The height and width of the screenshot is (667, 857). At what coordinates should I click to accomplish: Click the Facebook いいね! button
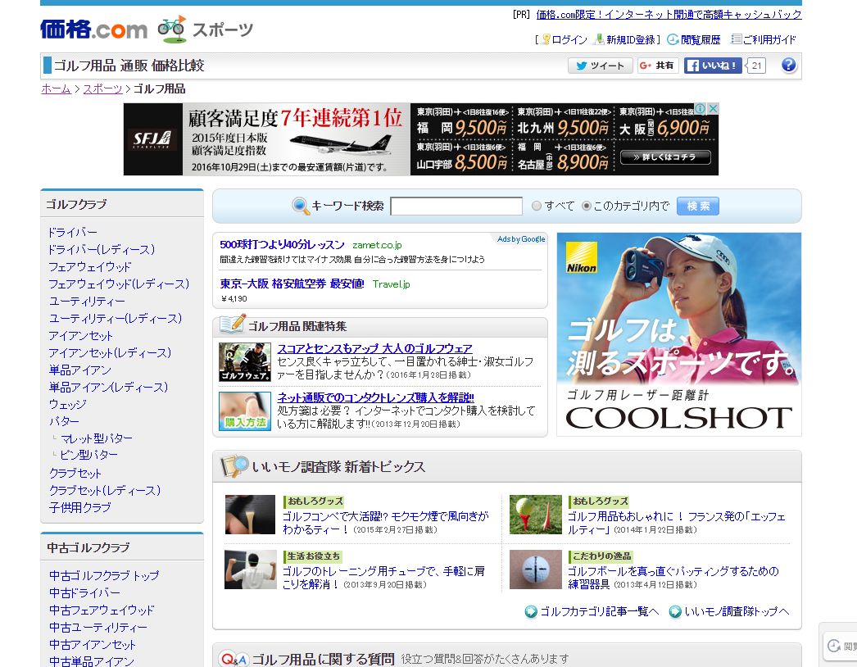pos(713,66)
